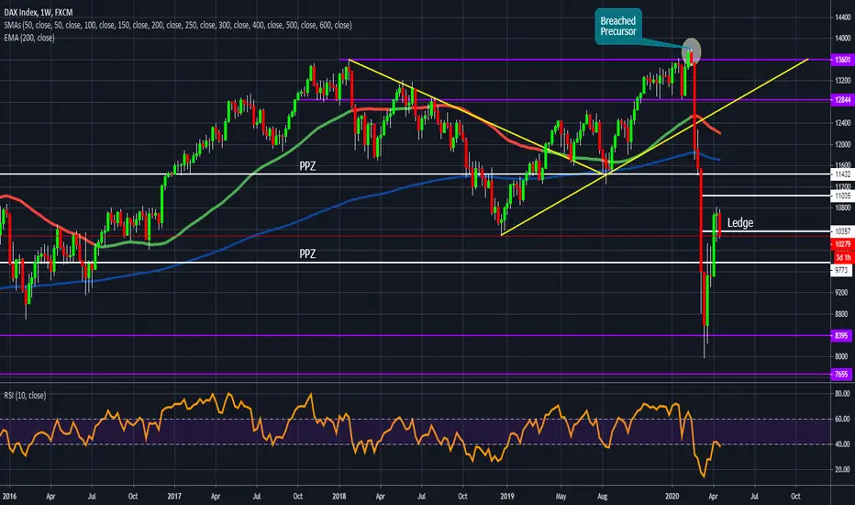Click the 10357 price label
The width and height of the screenshot is (855, 505).
point(842,231)
